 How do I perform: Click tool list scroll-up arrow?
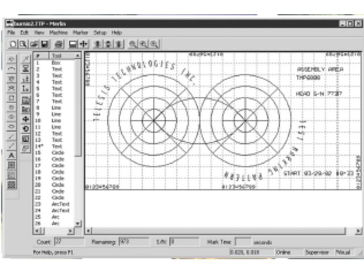(78, 56)
